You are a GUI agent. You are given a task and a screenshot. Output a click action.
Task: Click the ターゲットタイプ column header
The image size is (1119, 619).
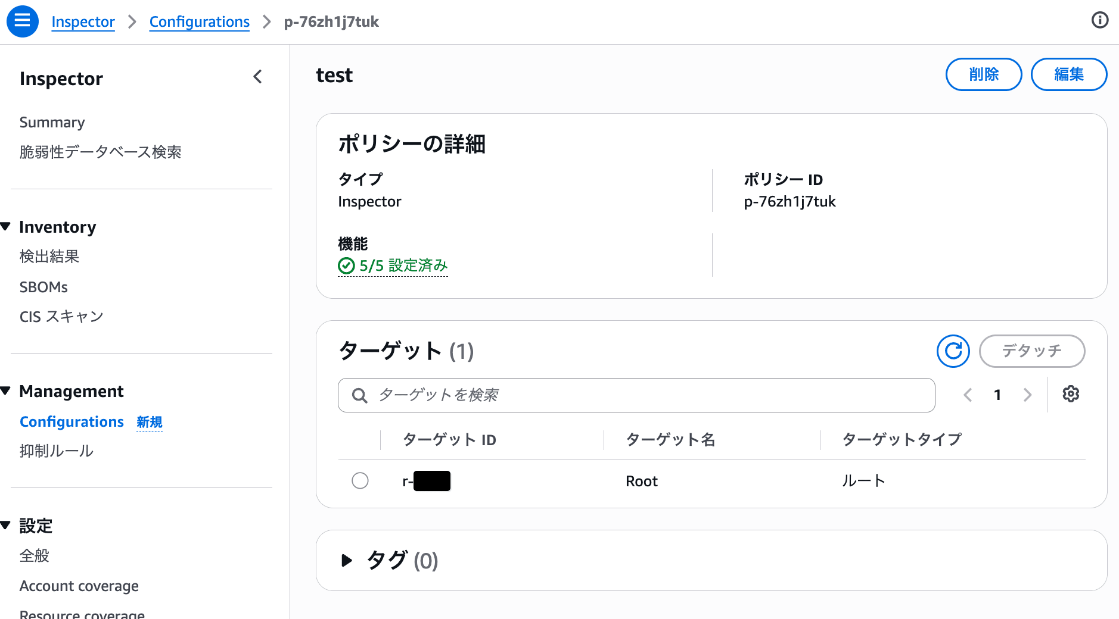pyautogui.click(x=902, y=440)
